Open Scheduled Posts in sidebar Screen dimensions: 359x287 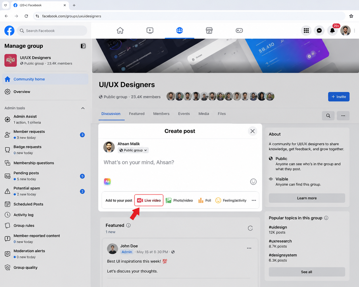(45, 204)
